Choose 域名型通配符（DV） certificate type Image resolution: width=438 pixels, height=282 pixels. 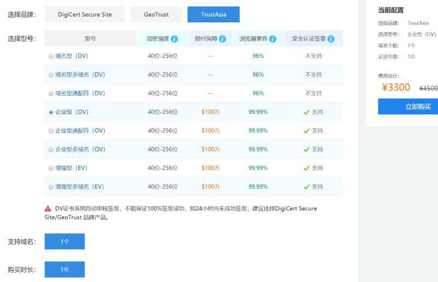click(x=51, y=93)
